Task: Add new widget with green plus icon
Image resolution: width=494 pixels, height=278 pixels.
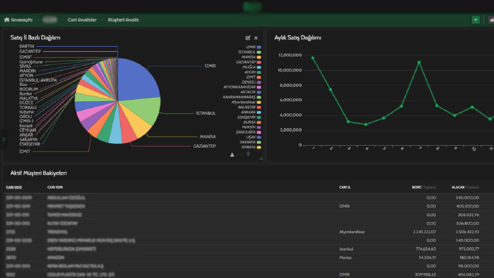Action: coord(475,20)
